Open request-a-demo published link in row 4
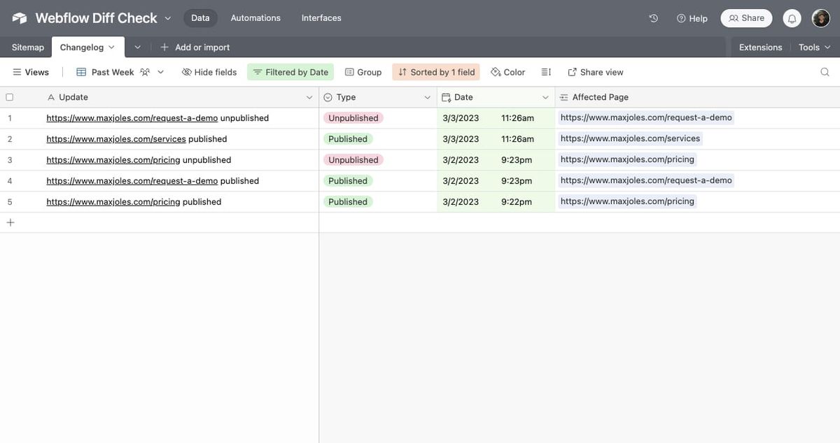 coord(132,181)
